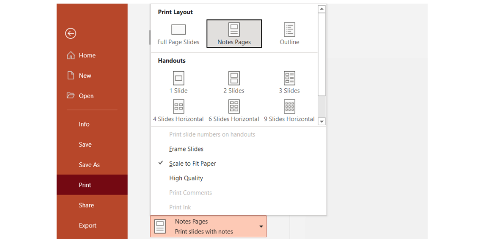
Task: Pick the 1 Slide handout layout
Action: pos(178,78)
